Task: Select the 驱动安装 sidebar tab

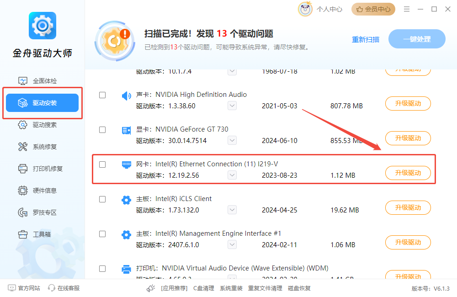Action: point(42,103)
